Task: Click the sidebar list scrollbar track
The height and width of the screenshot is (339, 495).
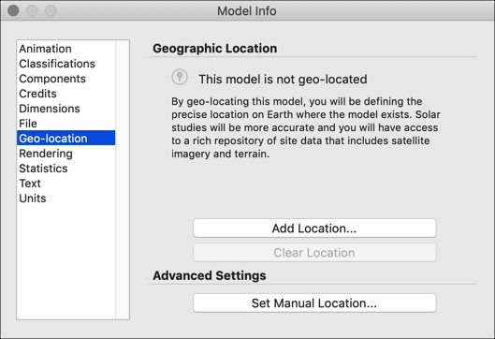Action: tap(123, 180)
